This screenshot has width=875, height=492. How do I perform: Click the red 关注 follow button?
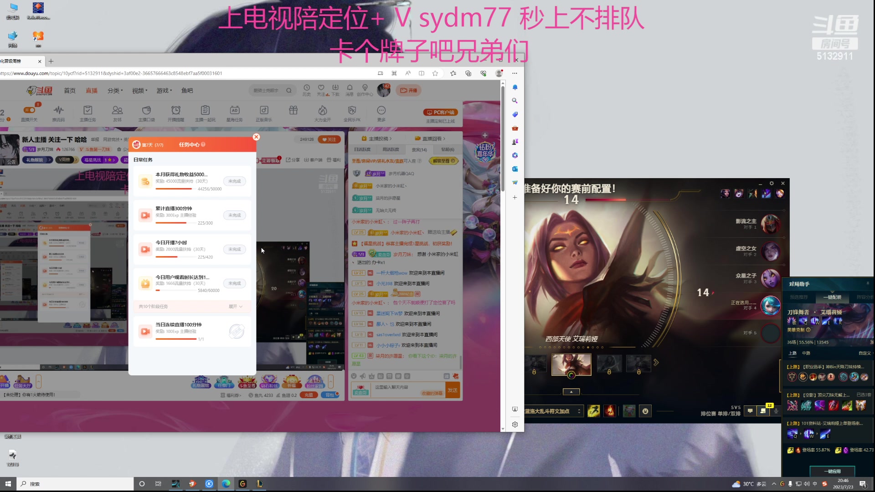(x=329, y=139)
